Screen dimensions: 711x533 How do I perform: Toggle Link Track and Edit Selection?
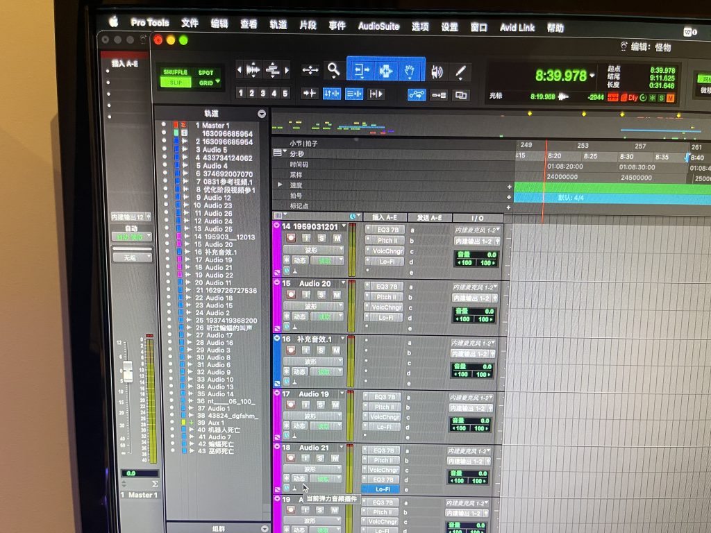click(353, 94)
